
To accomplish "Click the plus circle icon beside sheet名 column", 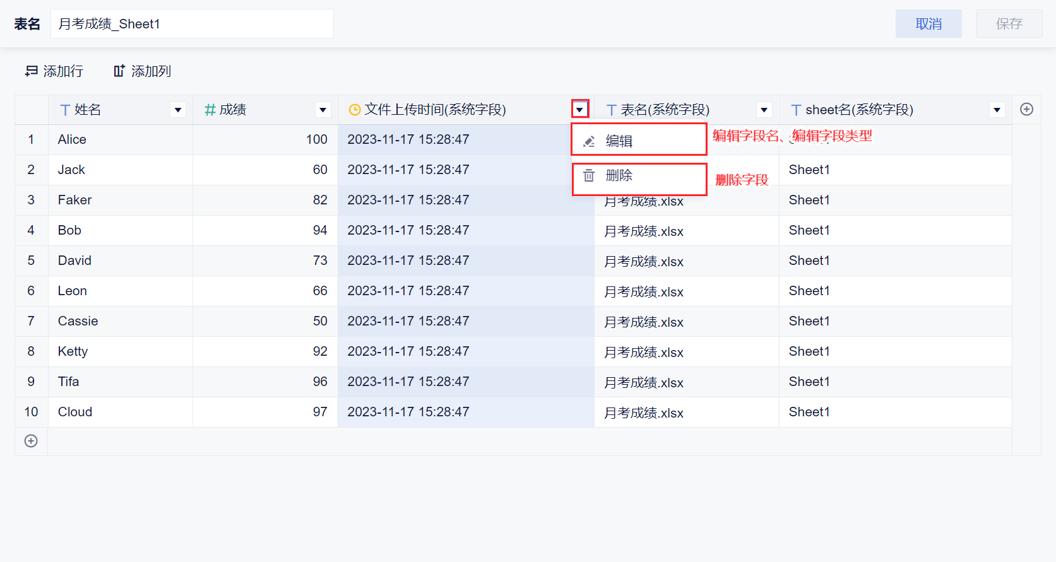I will pos(1026,109).
